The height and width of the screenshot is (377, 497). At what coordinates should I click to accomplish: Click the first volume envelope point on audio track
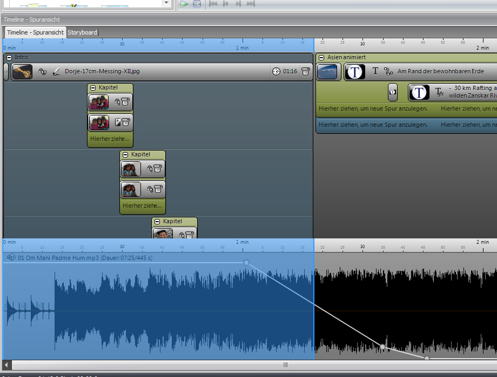pos(246,263)
